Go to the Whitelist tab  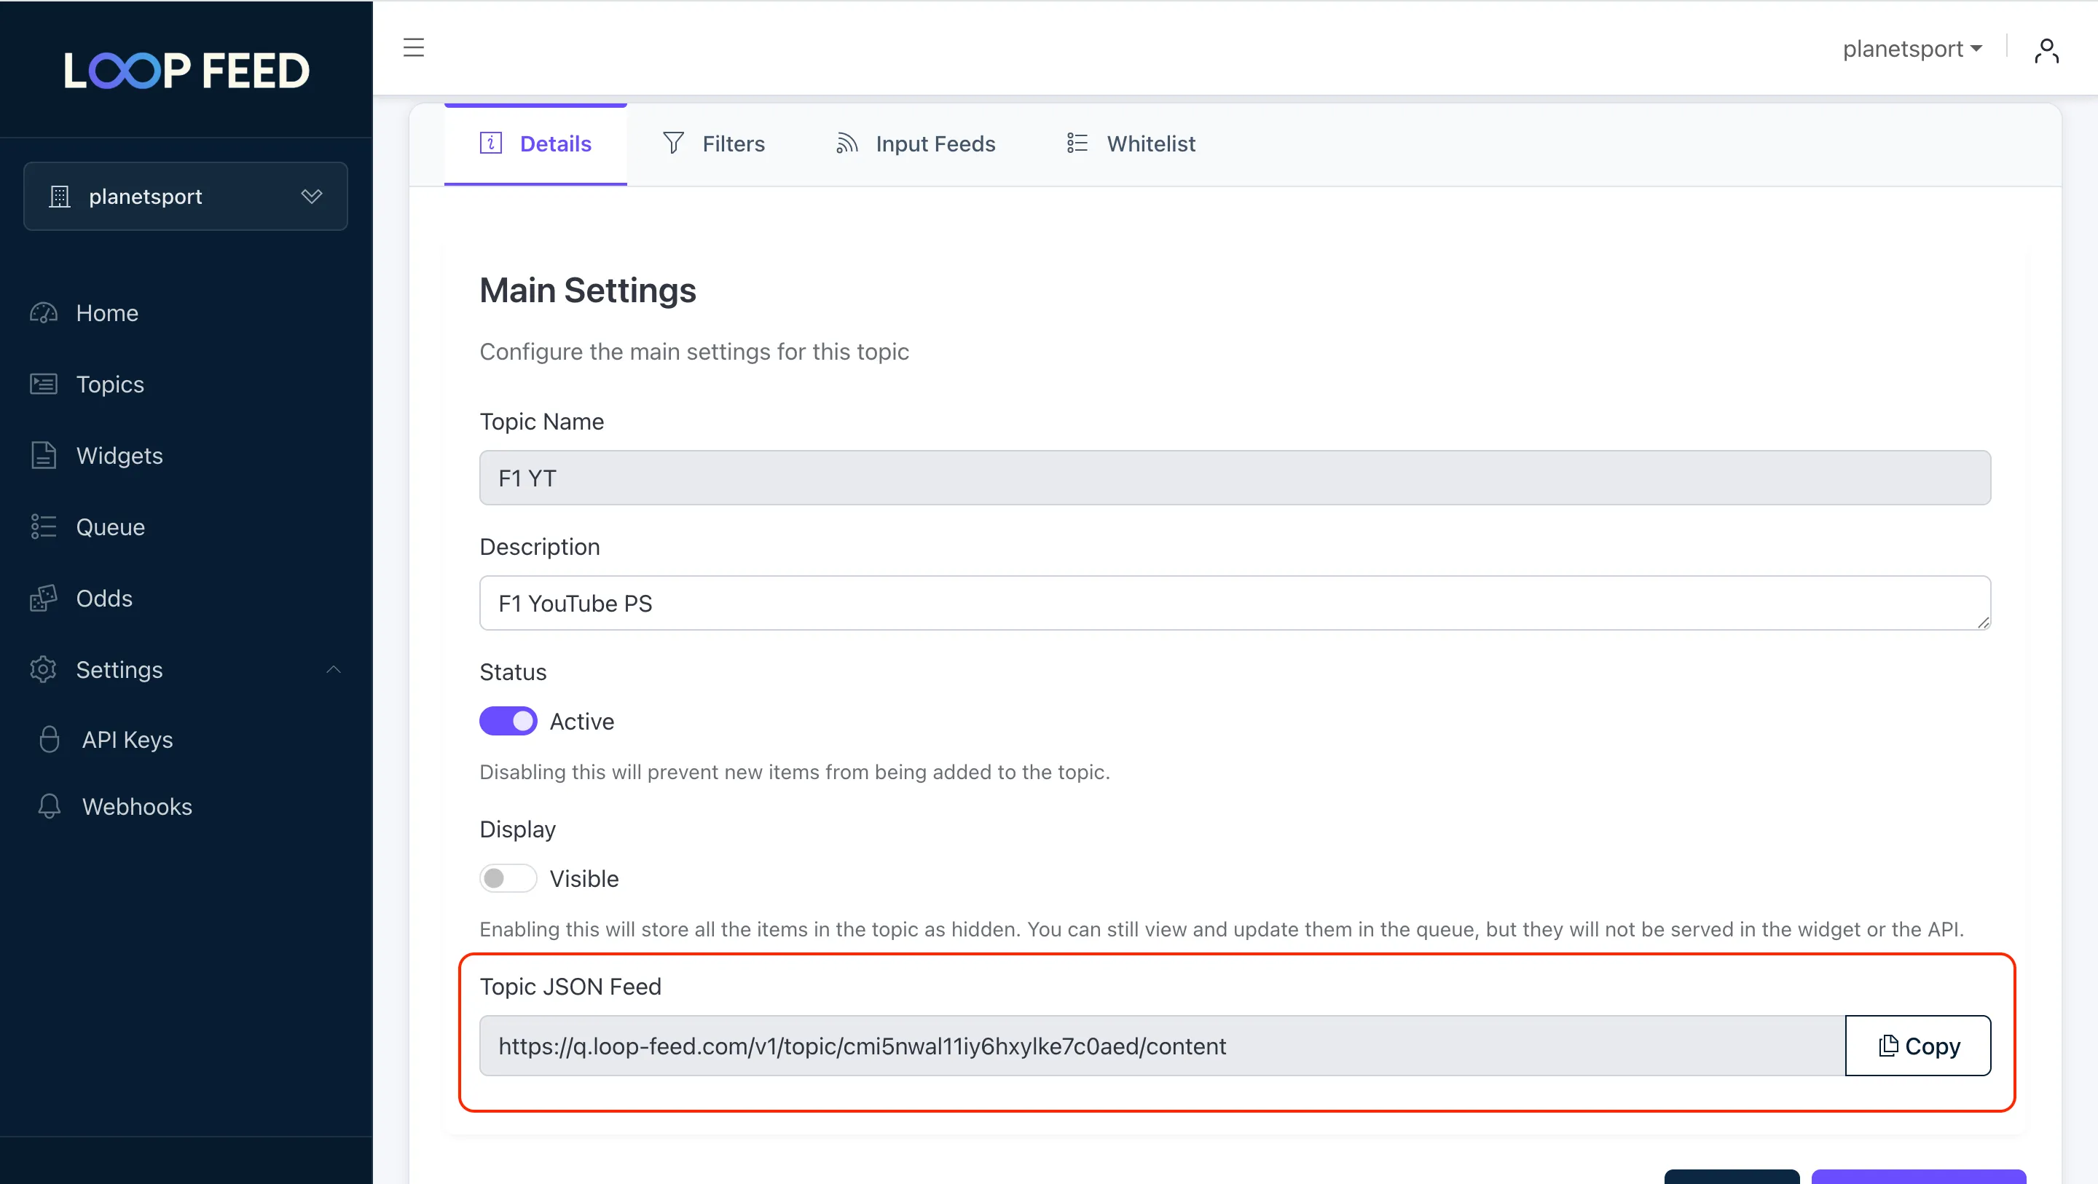click(x=1131, y=144)
